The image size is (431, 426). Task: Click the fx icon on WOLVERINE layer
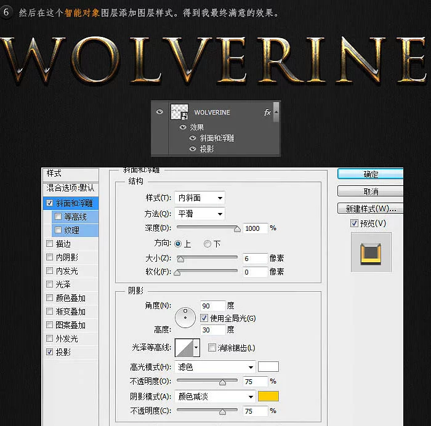coord(267,112)
